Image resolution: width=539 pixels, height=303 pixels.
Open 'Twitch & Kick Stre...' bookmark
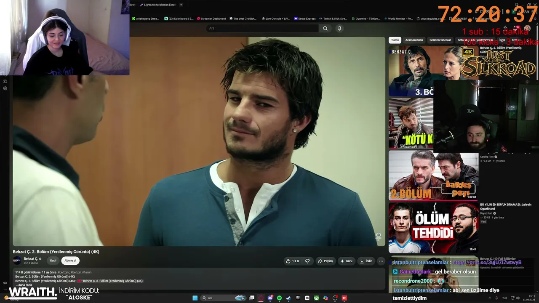pos(333,19)
